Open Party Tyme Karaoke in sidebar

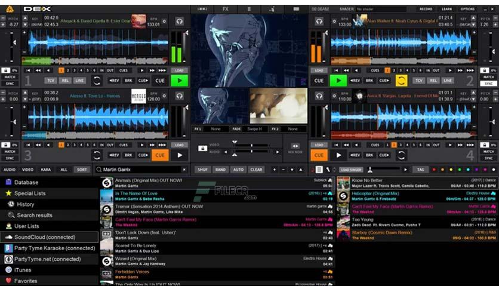click(50, 248)
